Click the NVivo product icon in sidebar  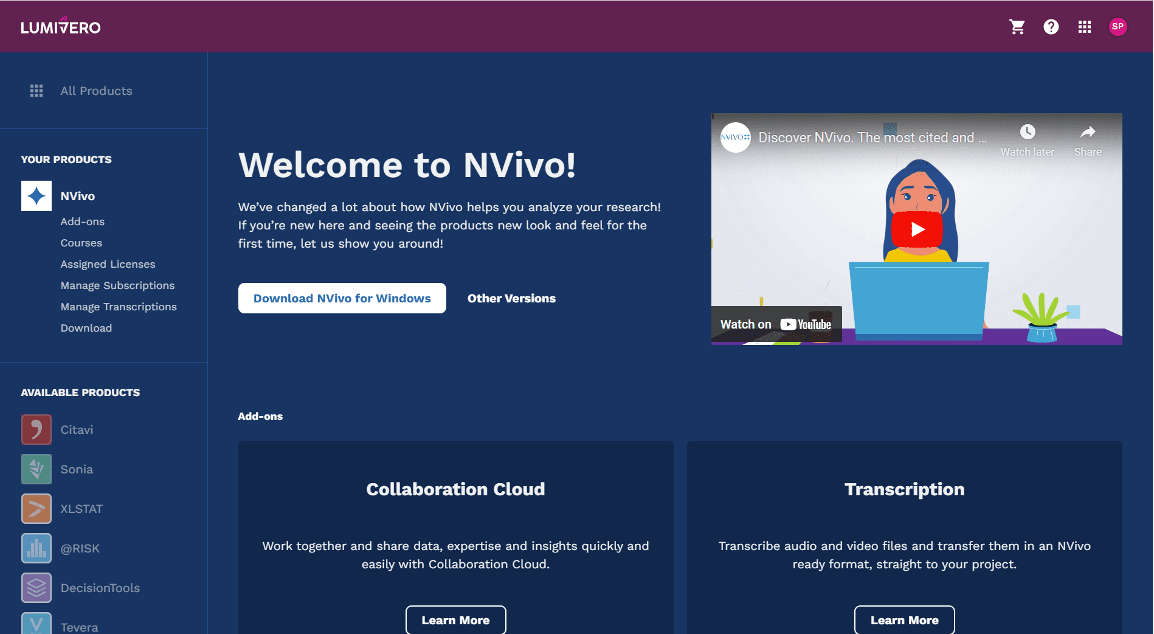coord(36,196)
